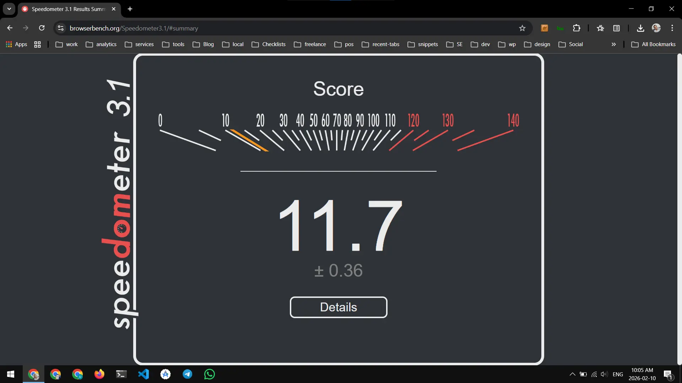
Task: Open the Chrome profile avatar
Action: (657, 28)
